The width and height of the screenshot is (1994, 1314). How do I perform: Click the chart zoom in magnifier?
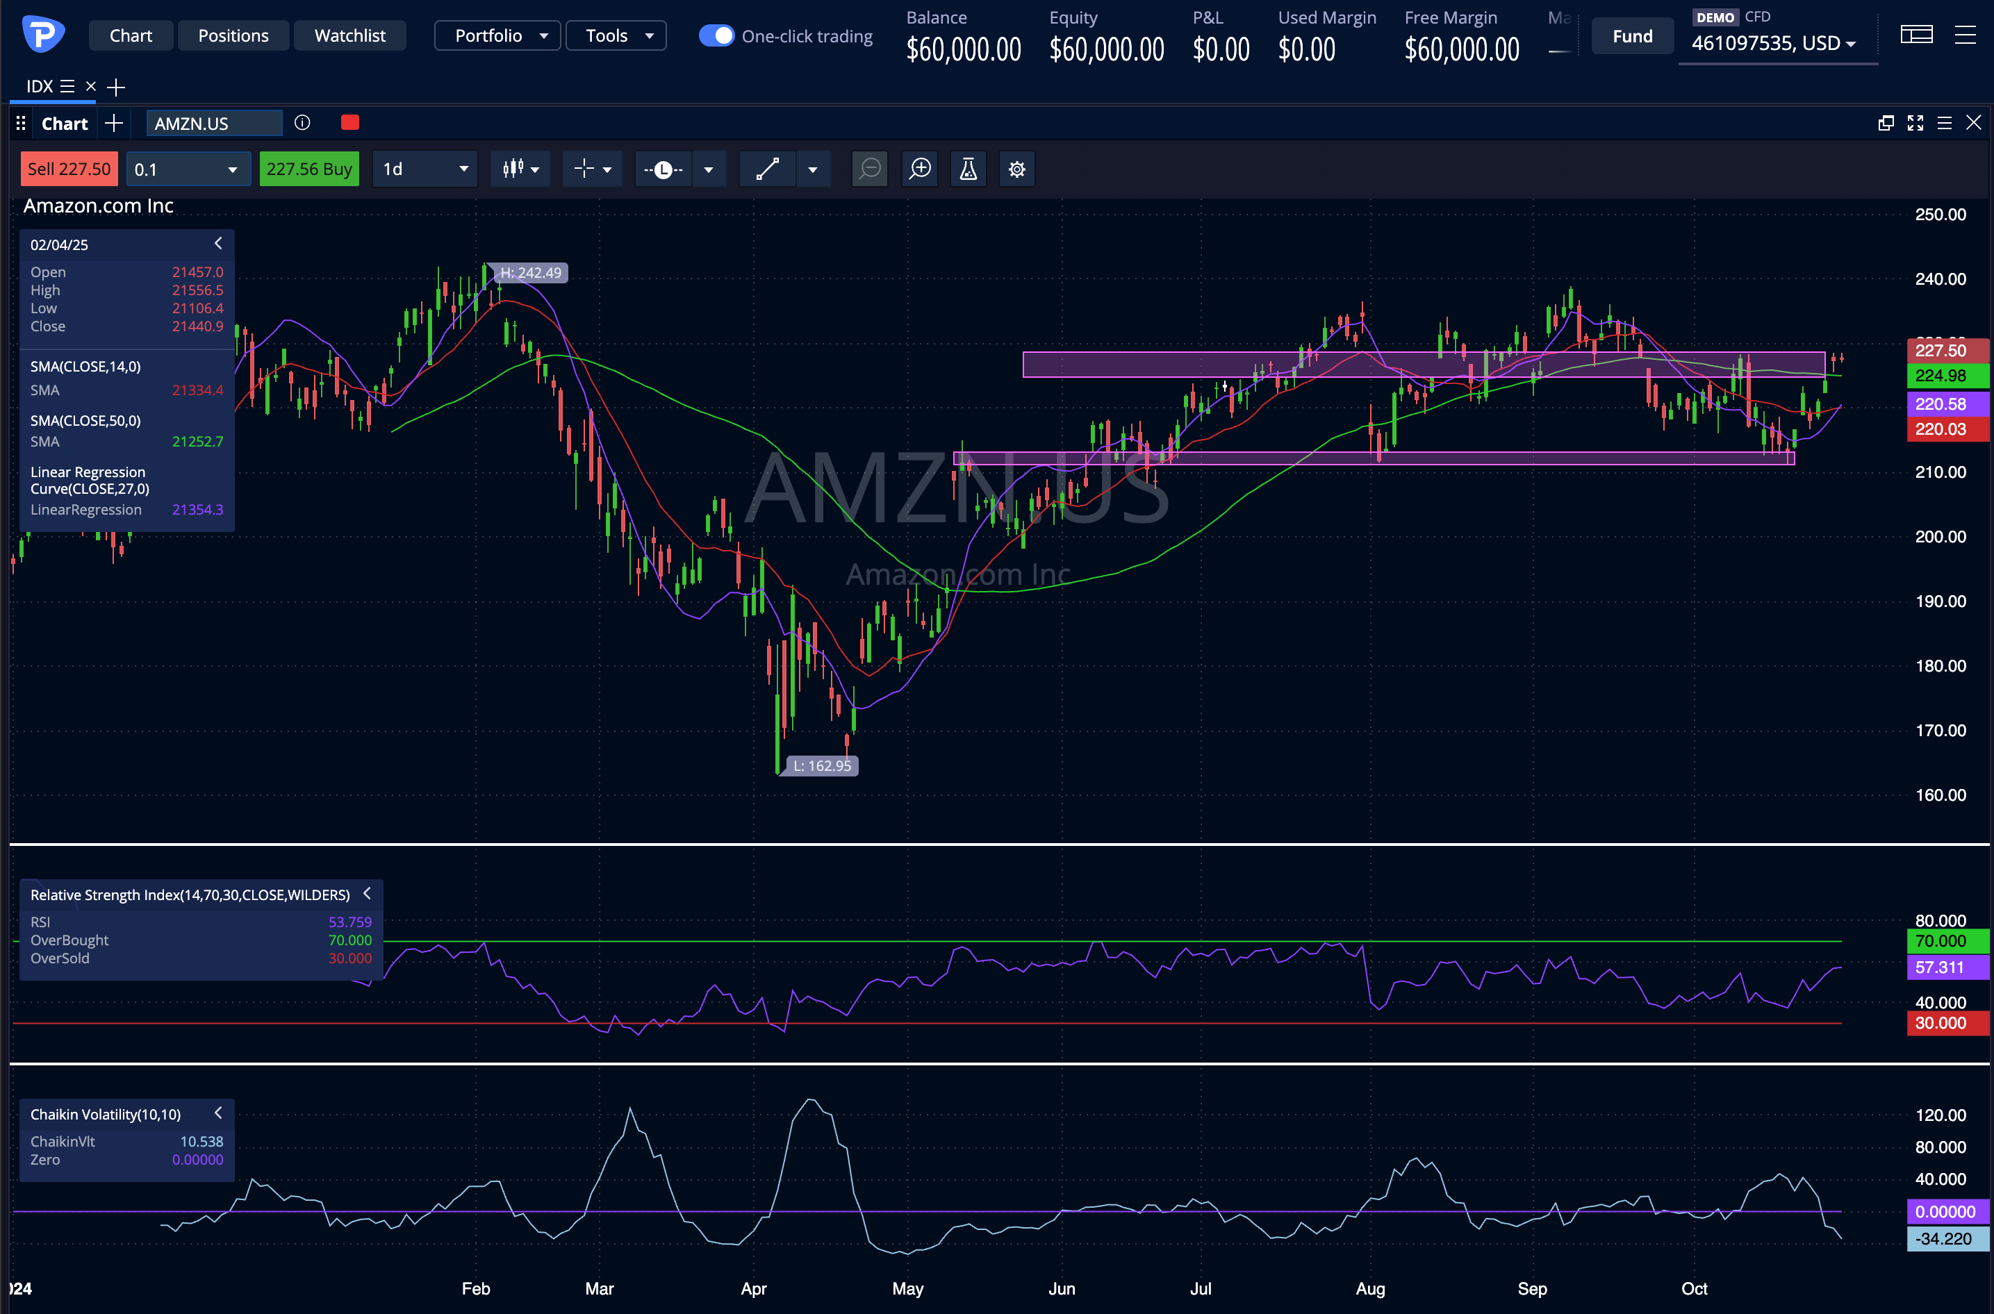pos(921,169)
